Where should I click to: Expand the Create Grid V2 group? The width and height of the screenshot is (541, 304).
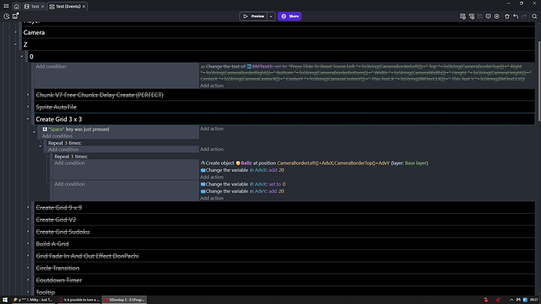click(x=28, y=219)
